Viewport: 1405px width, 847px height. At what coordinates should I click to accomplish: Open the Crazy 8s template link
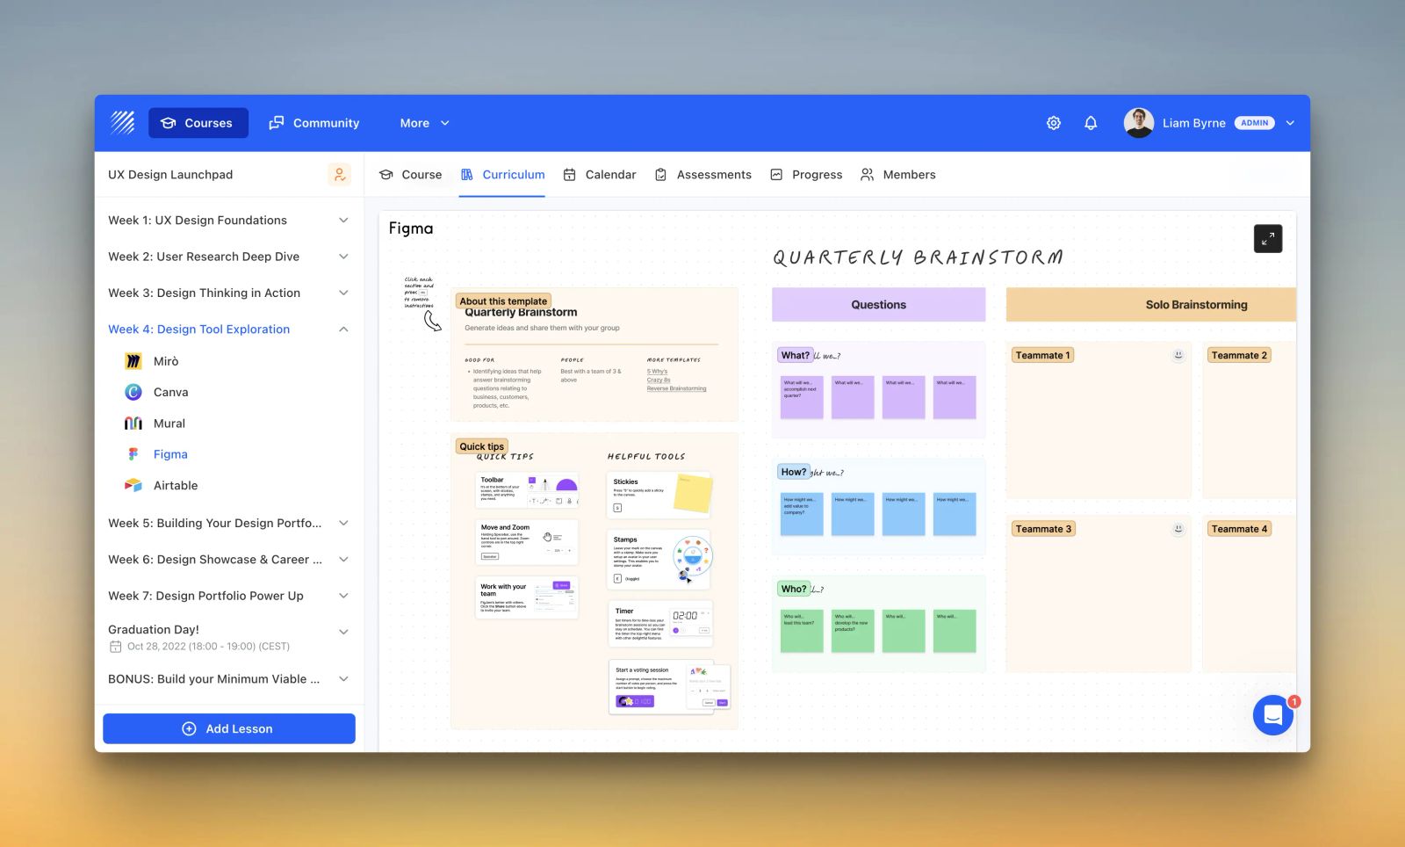click(x=659, y=380)
